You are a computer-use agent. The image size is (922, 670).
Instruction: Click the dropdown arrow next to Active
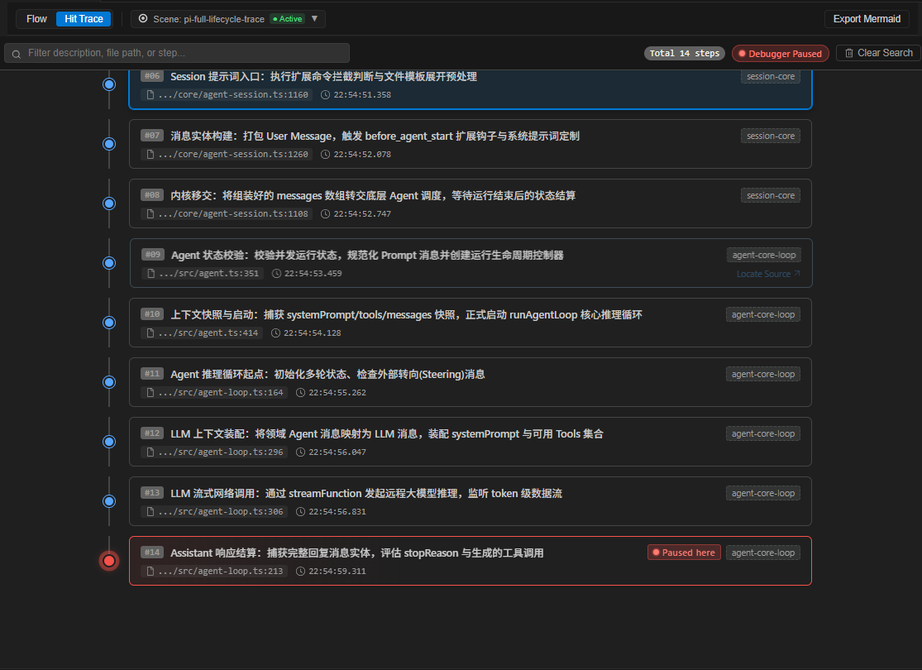coord(314,19)
